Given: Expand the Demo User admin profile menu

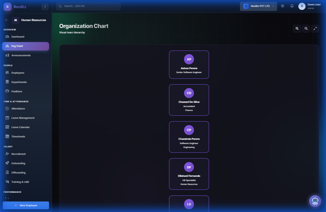Looking at the screenshot, I should coord(310,6).
